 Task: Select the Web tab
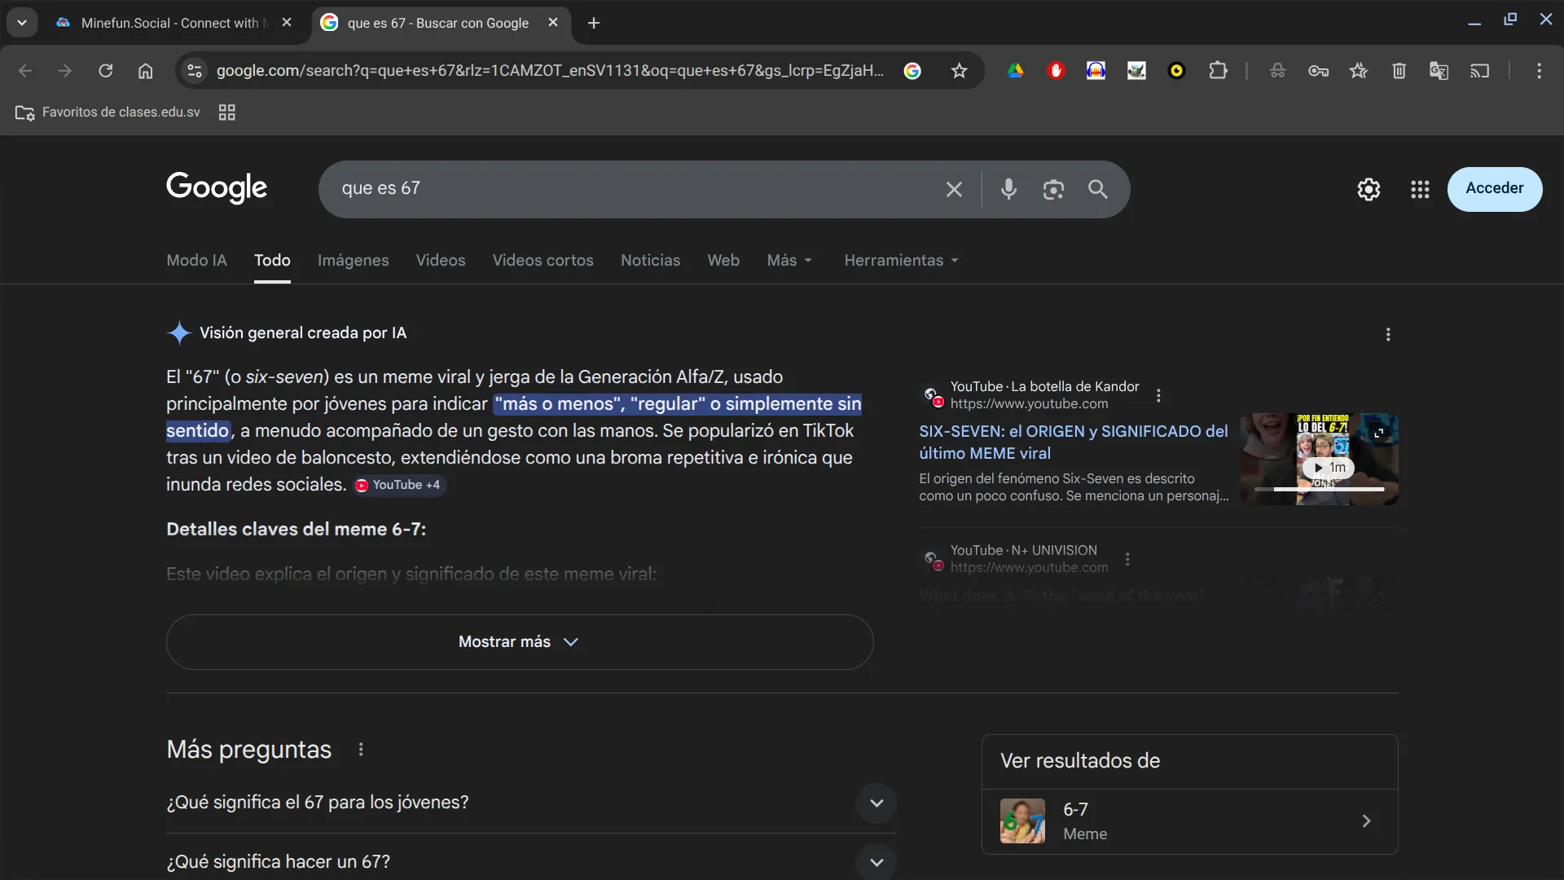click(x=723, y=260)
